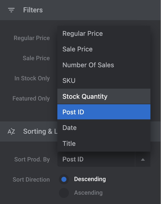Select the Descending radio button
Image resolution: width=161 pixels, height=204 pixels.
click(x=64, y=179)
